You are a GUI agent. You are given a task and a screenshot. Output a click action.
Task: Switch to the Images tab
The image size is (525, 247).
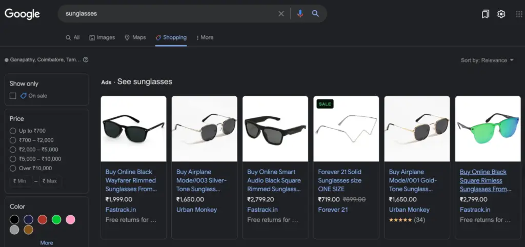coord(102,37)
